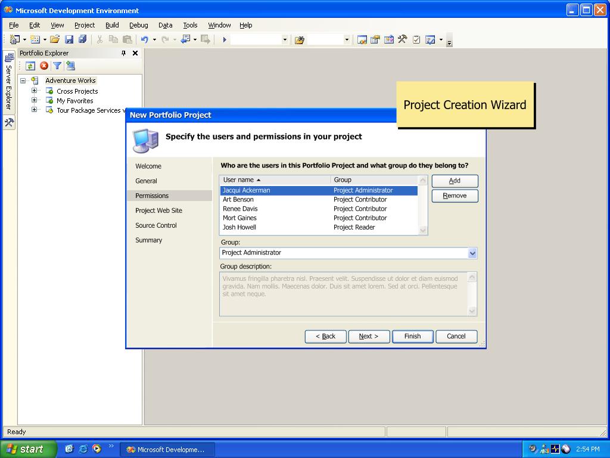The height and width of the screenshot is (458, 610).
Task: Open the Build menu
Action: (112, 25)
